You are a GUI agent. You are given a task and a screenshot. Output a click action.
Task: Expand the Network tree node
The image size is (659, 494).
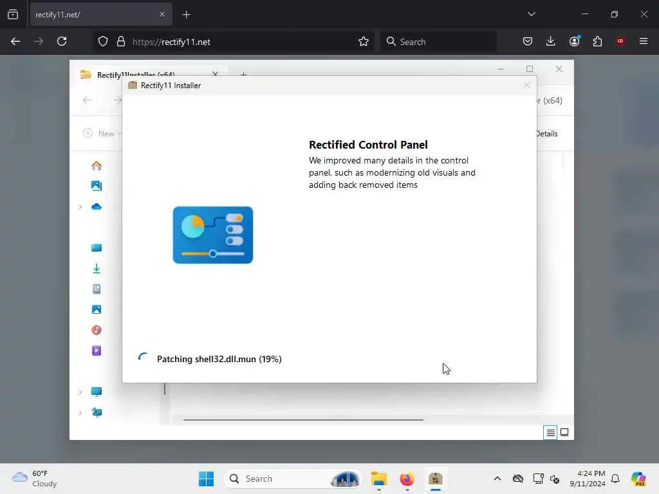[80, 412]
